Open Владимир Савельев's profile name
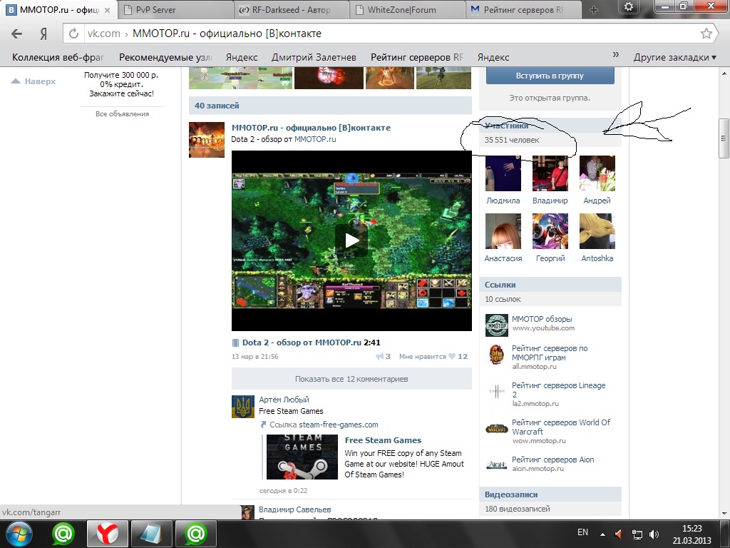This screenshot has width=730, height=548. click(294, 509)
